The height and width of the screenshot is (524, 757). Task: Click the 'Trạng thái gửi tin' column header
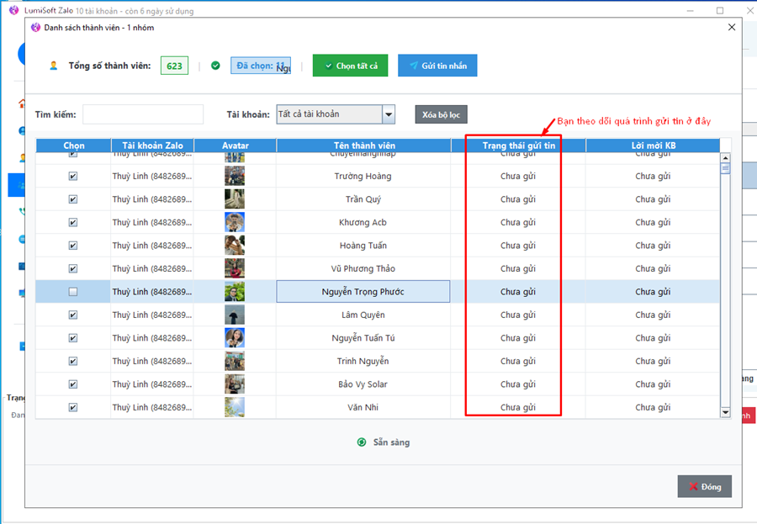[x=518, y=146]
